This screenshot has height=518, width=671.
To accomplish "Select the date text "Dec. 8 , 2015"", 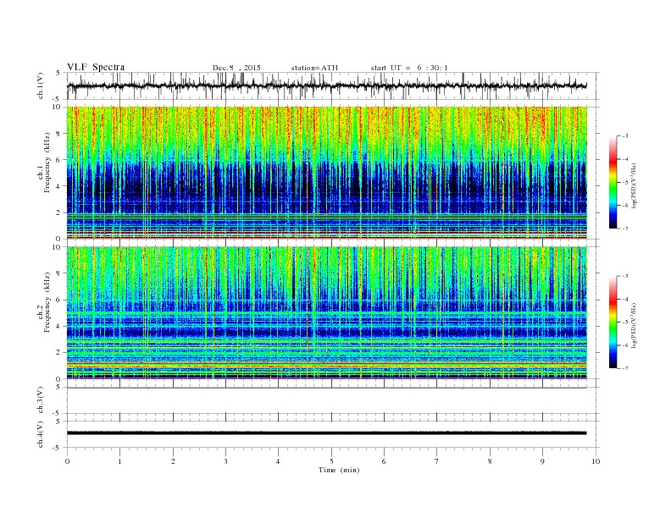I will 236,68.
